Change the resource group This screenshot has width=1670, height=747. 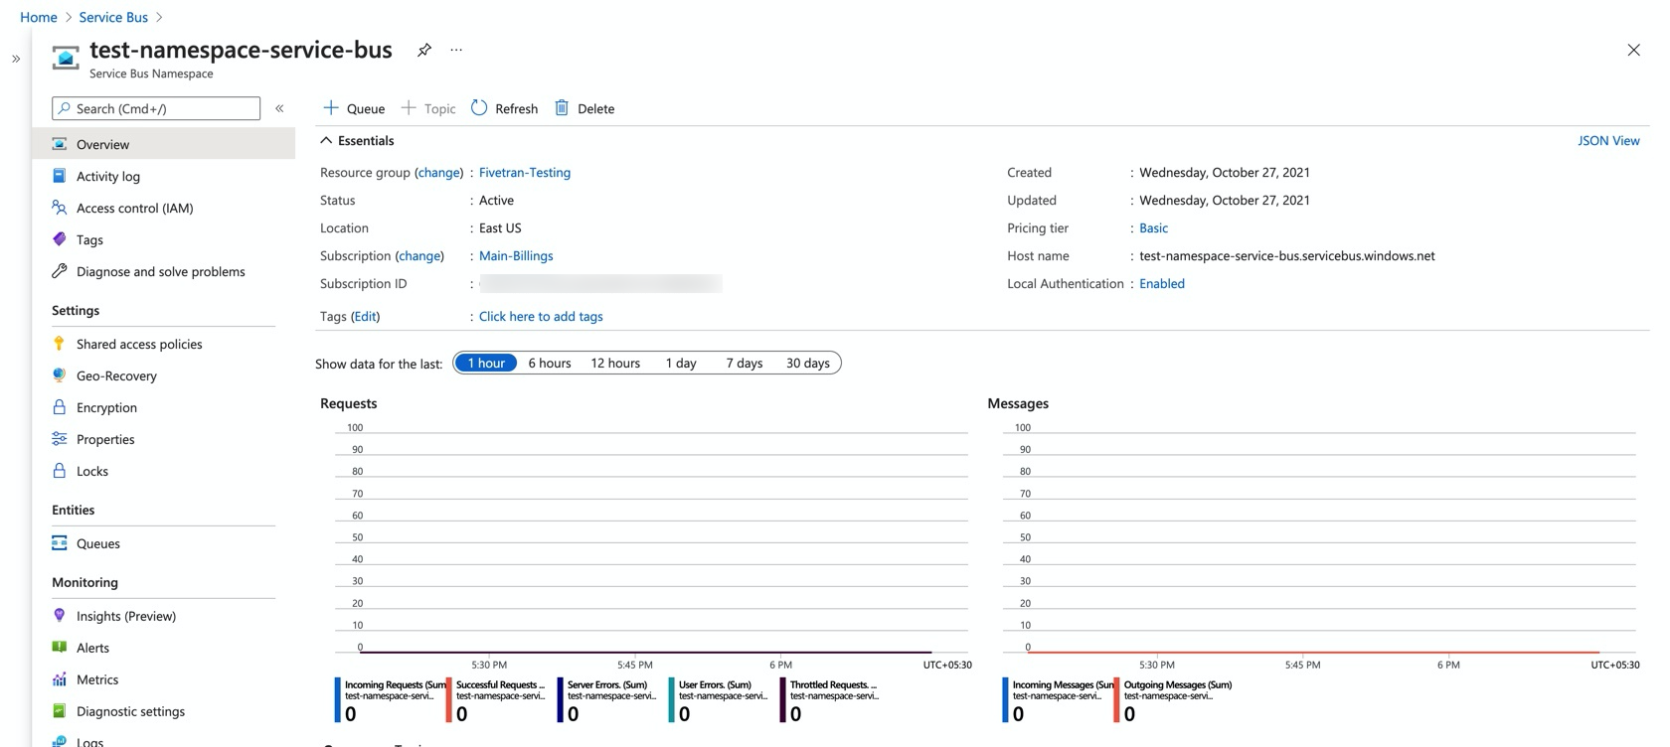click(x=438, y=173)
